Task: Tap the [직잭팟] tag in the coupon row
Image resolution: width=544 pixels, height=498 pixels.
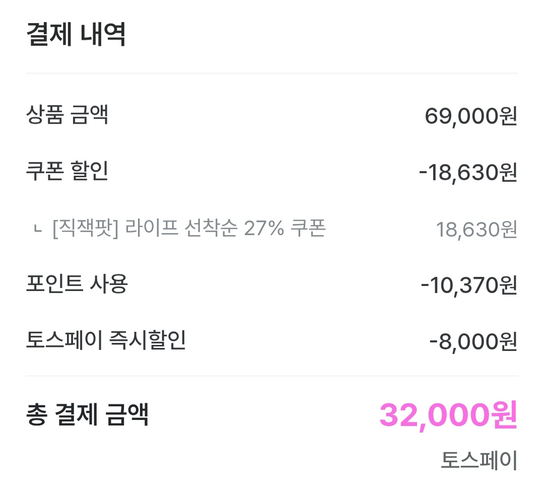Action: [85, 229]
